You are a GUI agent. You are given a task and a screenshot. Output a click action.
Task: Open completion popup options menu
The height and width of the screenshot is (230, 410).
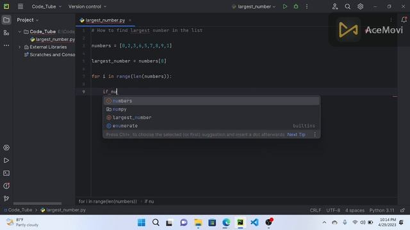tap(315, 135)
